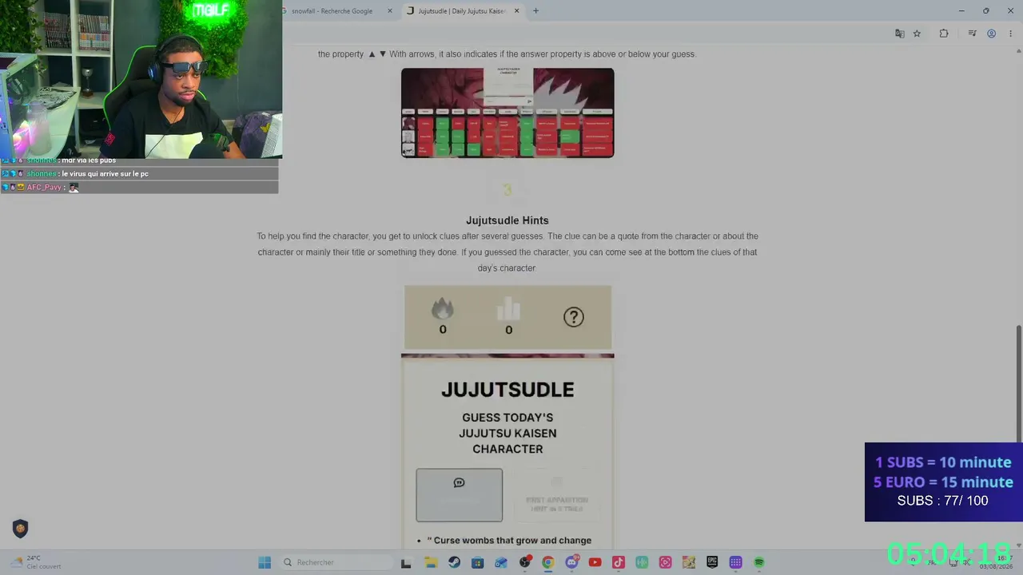Select the quote hint button
Viewport: 1023px width, 575px height.
coord(460,495)
